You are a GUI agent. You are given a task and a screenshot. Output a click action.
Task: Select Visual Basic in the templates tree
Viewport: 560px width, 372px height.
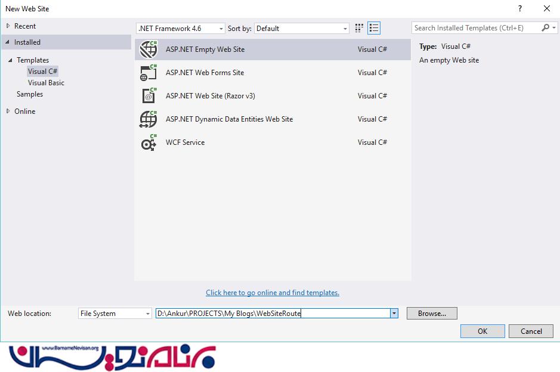pos(46,83)
